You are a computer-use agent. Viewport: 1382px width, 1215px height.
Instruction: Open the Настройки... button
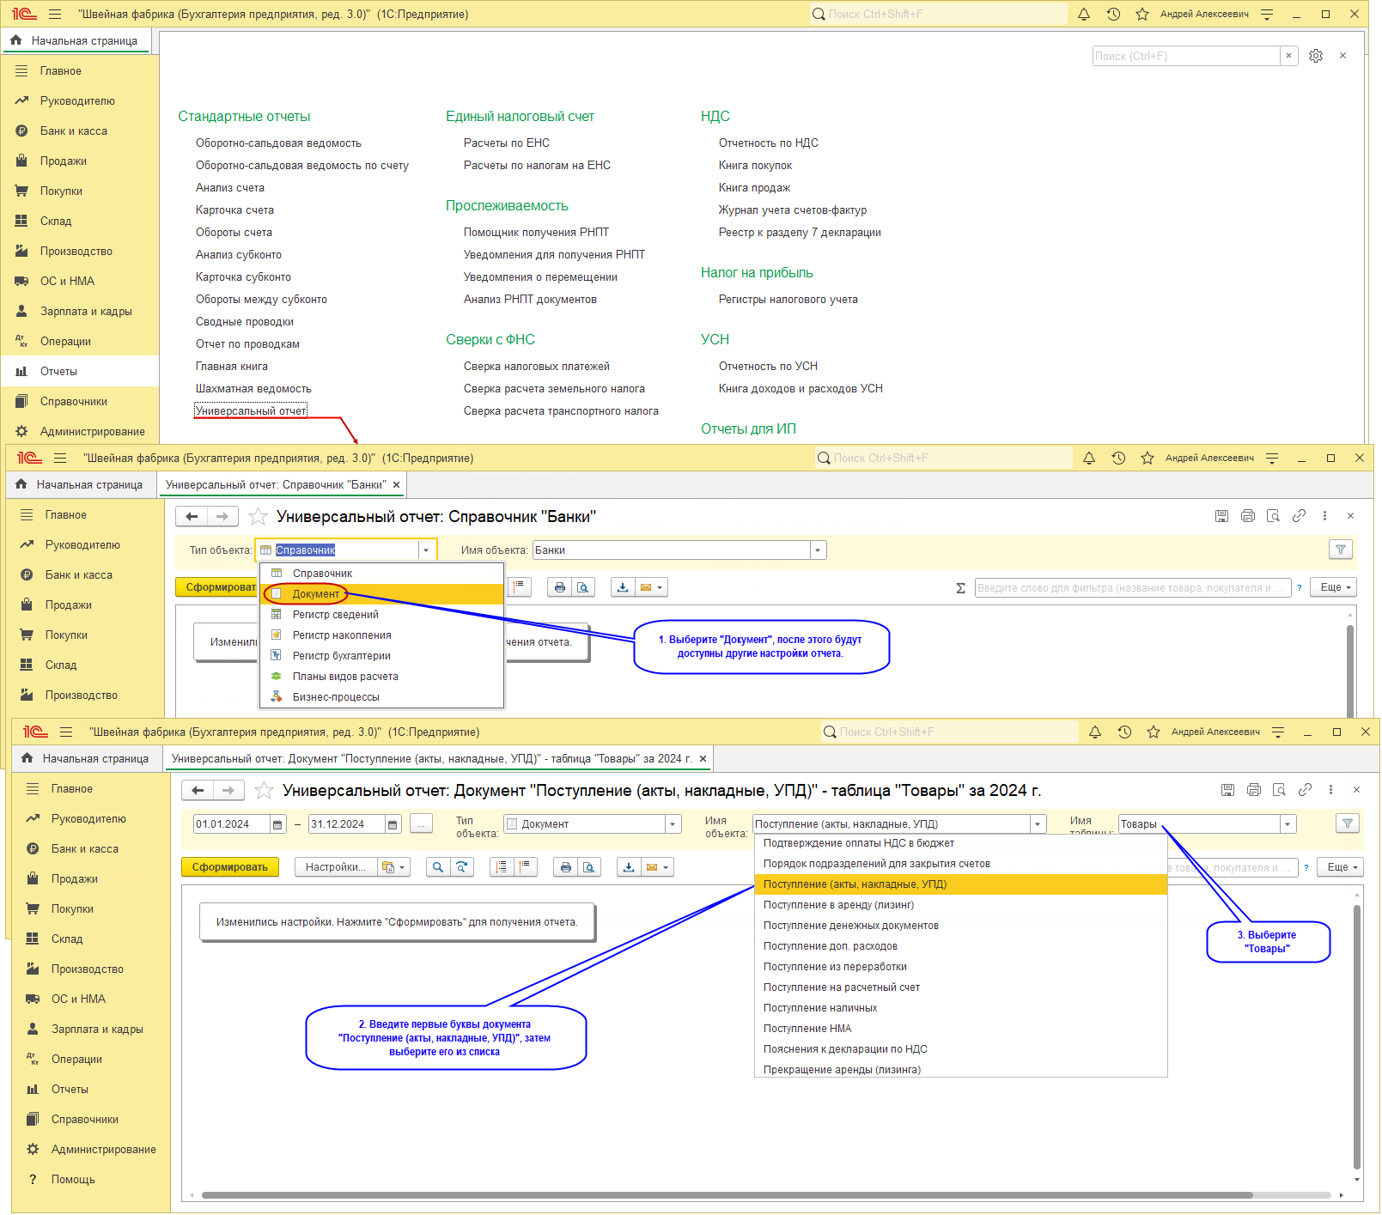tap(335, 867)
